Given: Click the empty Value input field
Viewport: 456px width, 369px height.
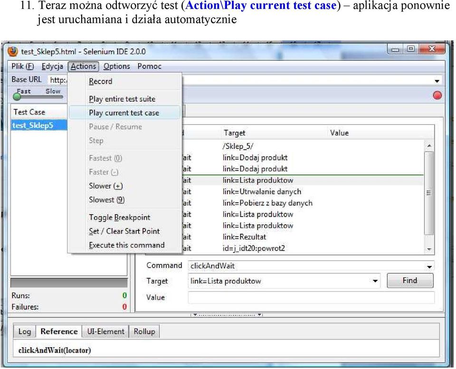Looking at the screenshot, I should click(311, 297).
